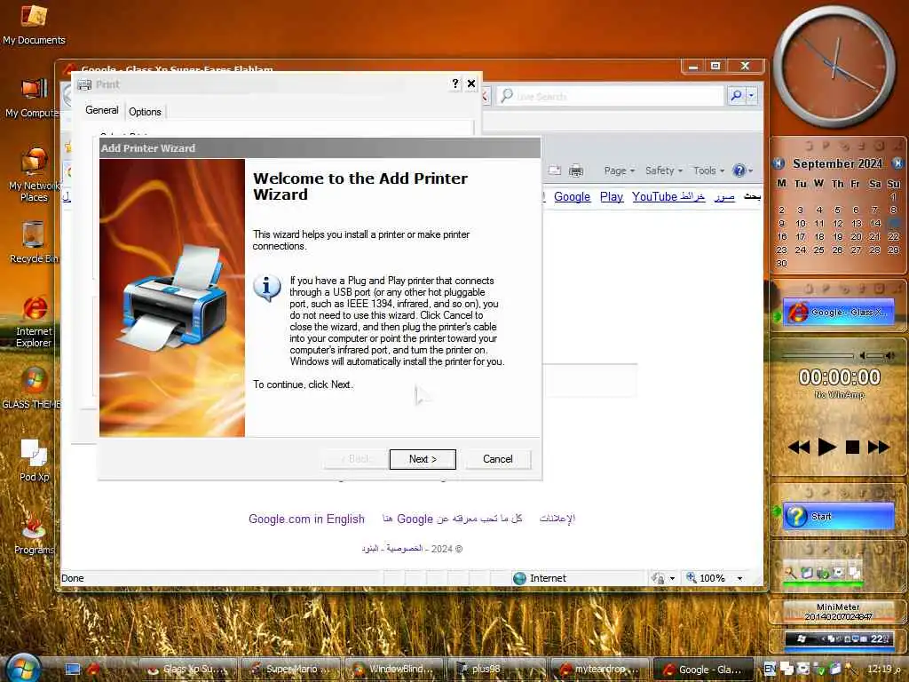Click Next in the Add Printer Wizard
The image size is (909, 682).
click(422, 459)
